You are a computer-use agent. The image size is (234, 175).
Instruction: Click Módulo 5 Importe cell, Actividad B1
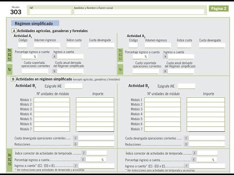click(x=95, y=119)
